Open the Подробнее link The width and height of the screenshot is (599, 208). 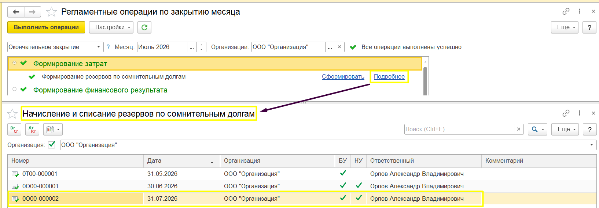click(389, 77)
